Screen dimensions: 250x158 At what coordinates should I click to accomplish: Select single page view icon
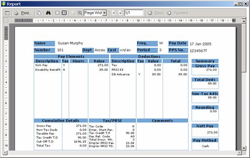tap(57, 13)
